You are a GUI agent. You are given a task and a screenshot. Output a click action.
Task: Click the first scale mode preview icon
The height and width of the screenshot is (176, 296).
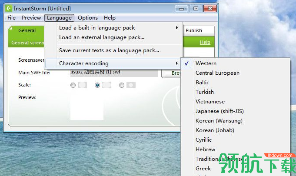click(x=82, y=85)
